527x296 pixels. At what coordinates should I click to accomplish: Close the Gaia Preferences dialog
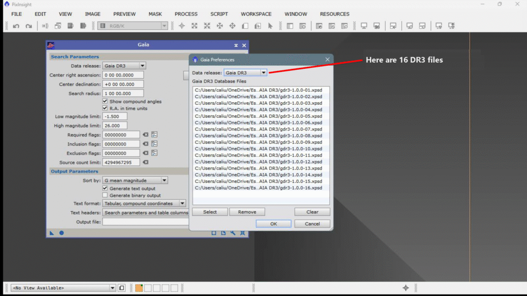[x=327, y=60]
